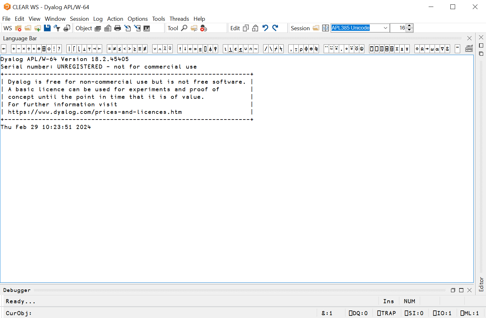Copy object using the grid icon in Object toolbar

(98, 29)
